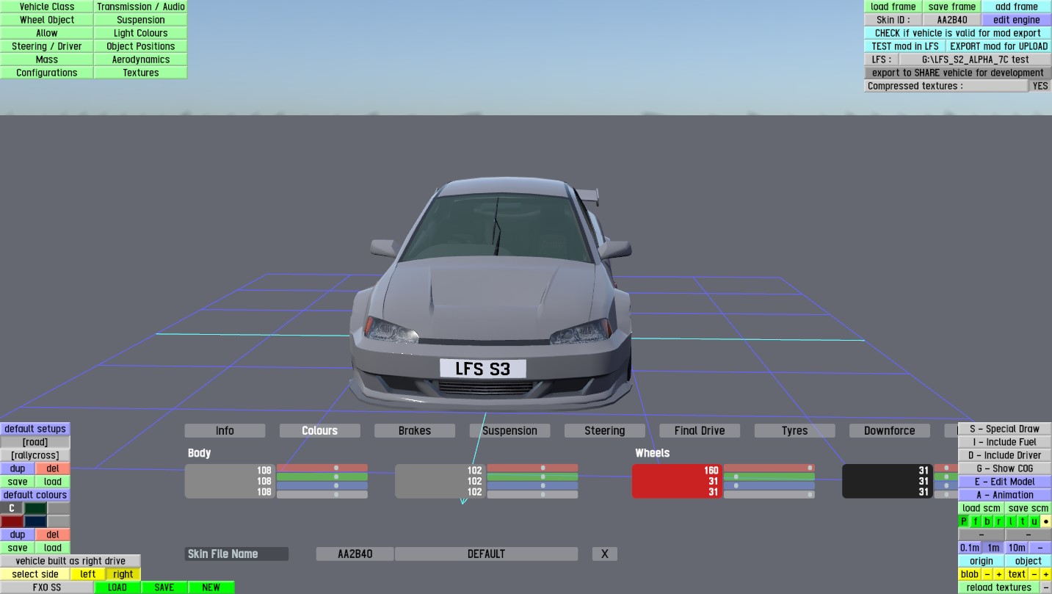
Task: Open Object Positions
Action: tap(141, 46)
